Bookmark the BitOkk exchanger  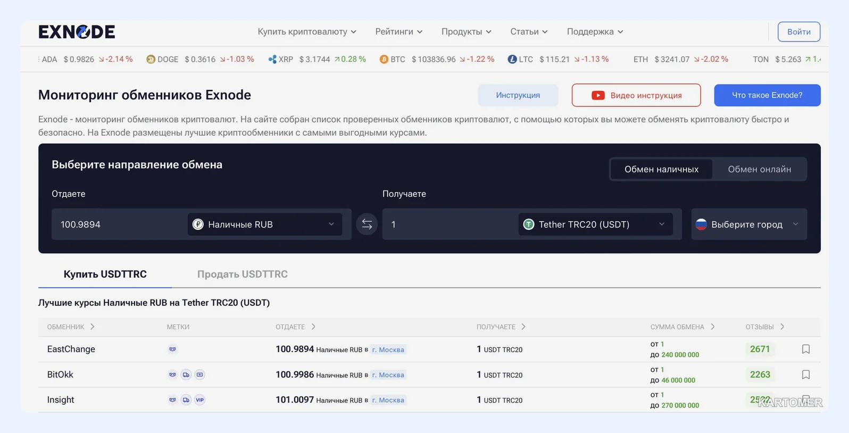click(806, 374)
